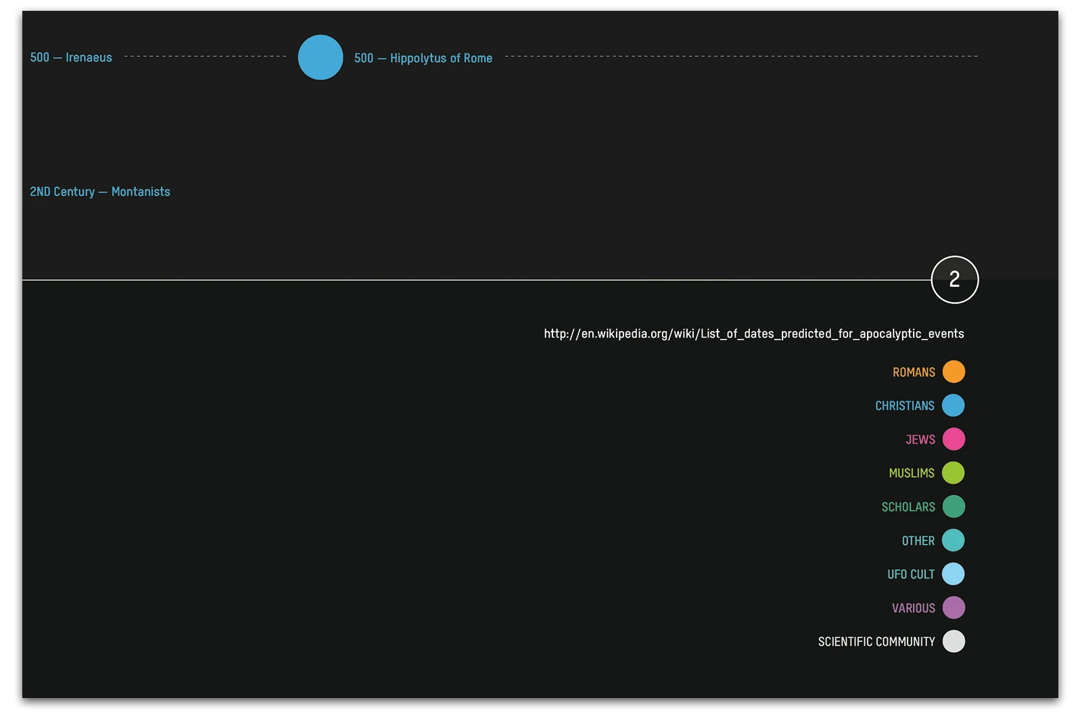Viewport: 1082px width, 717px height.
Task: Select the '500 — Irenaeus' label
Action: click(x=71, y=57)
